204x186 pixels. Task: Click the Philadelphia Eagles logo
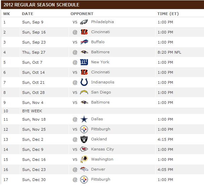[84, 22]
